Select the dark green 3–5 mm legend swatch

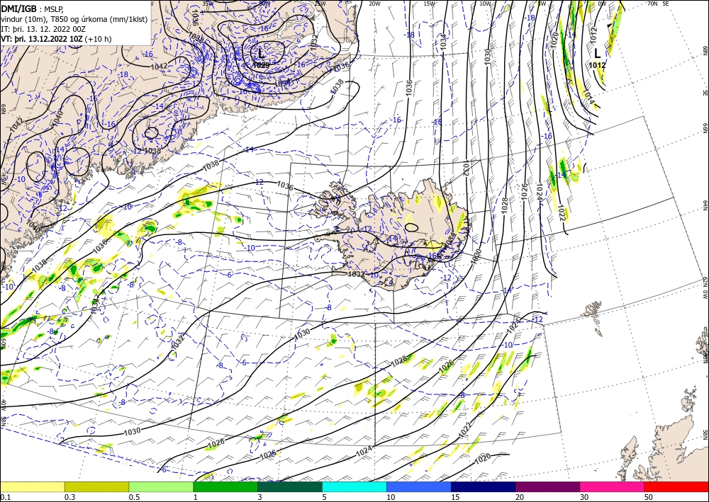(290, 486)
